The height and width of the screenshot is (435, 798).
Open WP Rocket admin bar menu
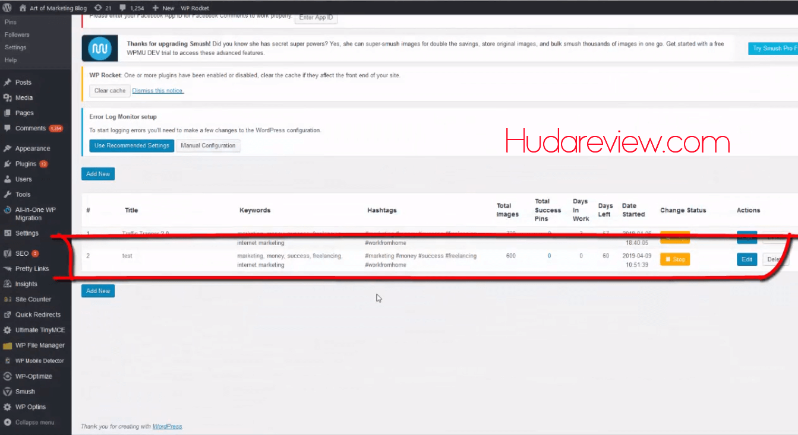pyautogui.click(x=195, y=8)
